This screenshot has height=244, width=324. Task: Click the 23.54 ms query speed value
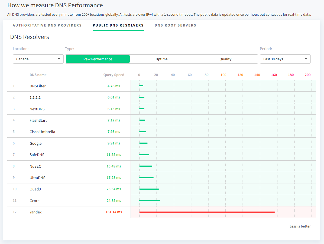coord(114,189)
